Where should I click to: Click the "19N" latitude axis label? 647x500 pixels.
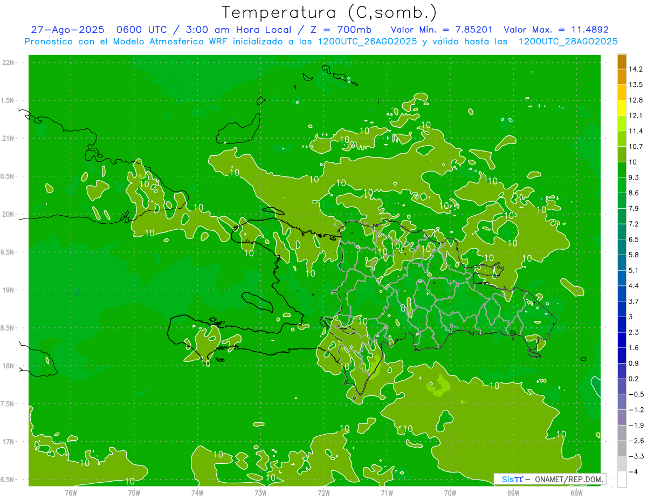[x=9, y=290]
